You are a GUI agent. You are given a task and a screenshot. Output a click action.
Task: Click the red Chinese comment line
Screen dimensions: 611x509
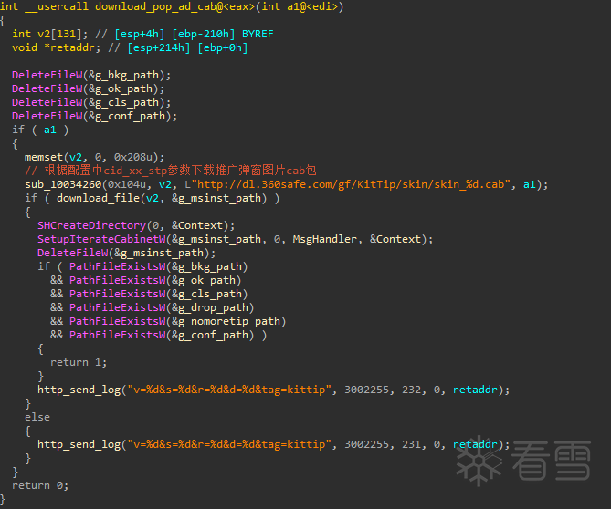[170, 171]
